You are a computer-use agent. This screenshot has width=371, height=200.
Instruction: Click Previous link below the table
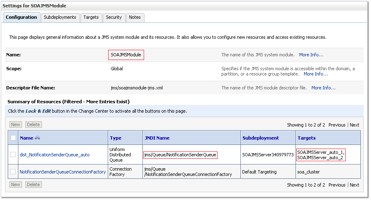pyautogui.click(x=337, y=185)
